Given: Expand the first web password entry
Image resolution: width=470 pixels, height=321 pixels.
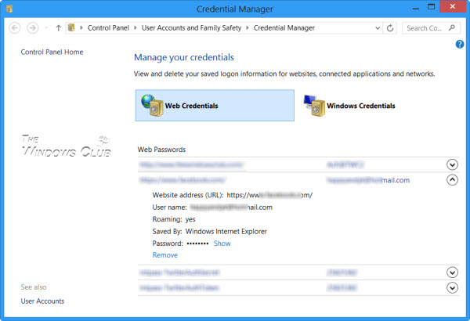Looking at the screenshot, I should coord(452,164).
